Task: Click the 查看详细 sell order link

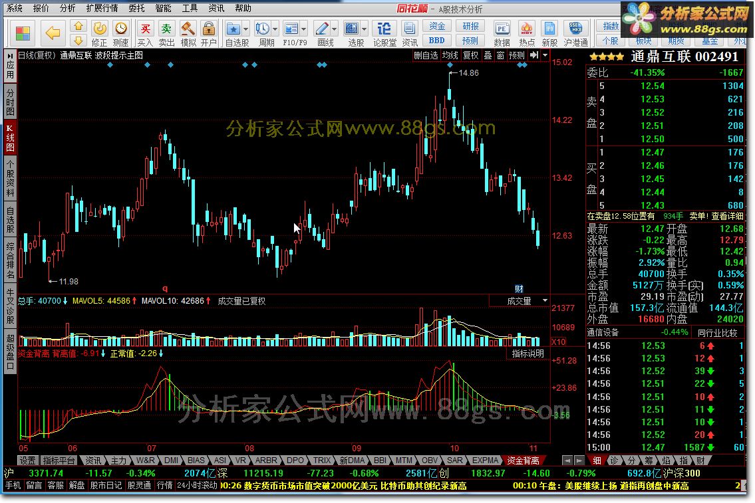Action: click(727, 217)
